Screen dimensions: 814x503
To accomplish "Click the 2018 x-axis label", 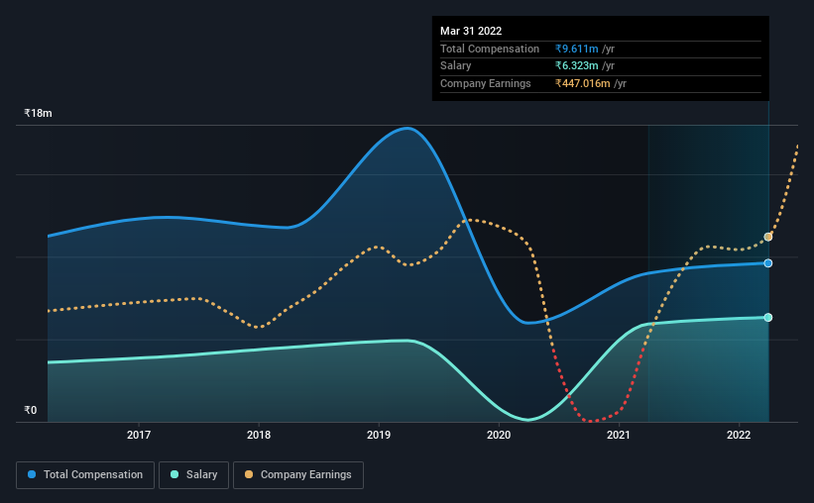I will pyautogui.click(x=259, y=435).
